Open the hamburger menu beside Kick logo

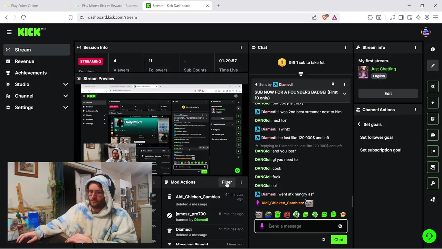tap(9, 32)
